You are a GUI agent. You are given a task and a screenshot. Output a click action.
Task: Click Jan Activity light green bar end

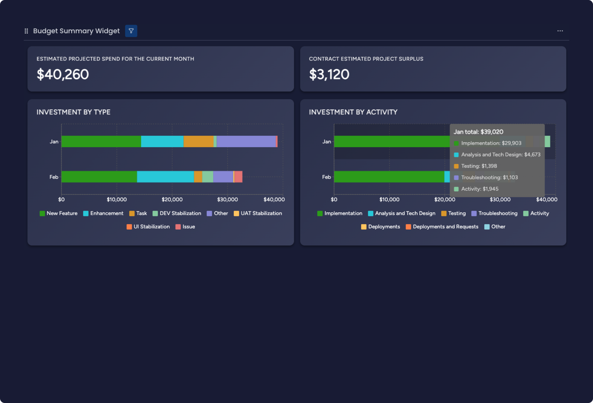point(547,141)
